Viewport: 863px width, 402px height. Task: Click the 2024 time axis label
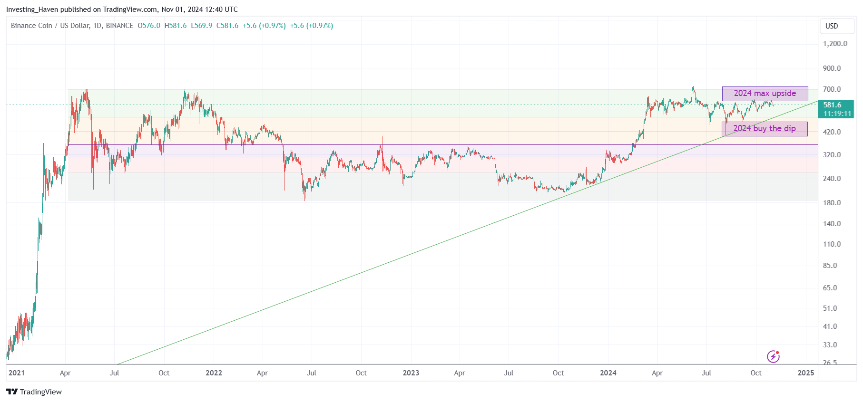tap(608, 373)
